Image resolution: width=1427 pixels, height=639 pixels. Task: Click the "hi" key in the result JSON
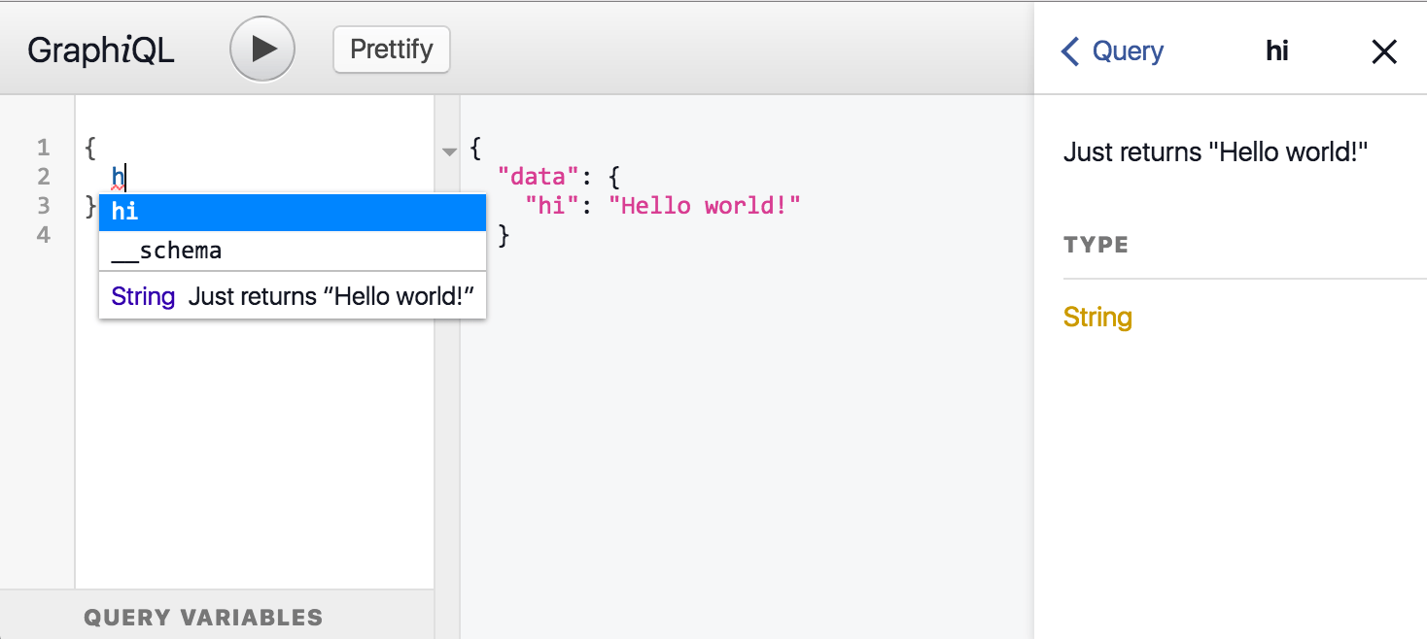551,206
